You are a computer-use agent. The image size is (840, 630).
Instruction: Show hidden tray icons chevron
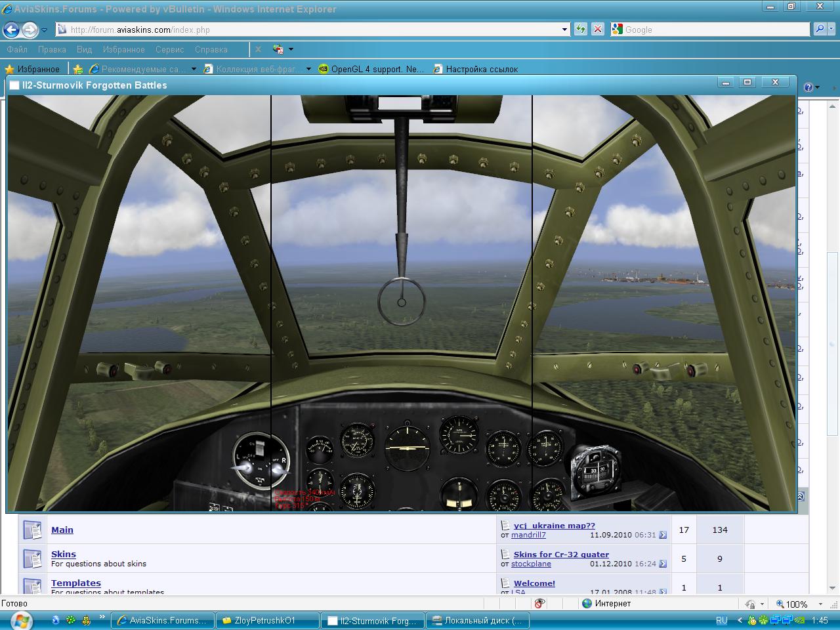tap(740, 620)
